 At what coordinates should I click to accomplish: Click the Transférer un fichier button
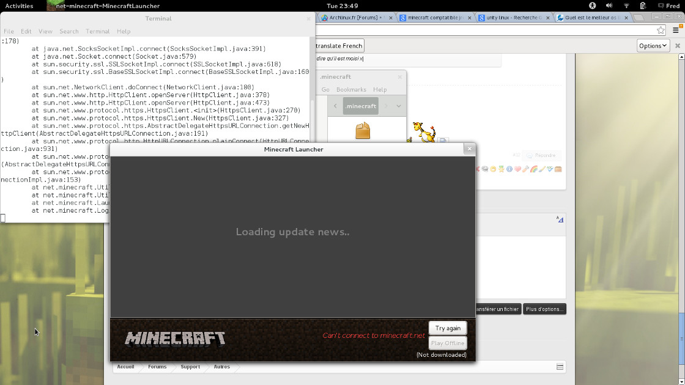(x=498, y=309)
